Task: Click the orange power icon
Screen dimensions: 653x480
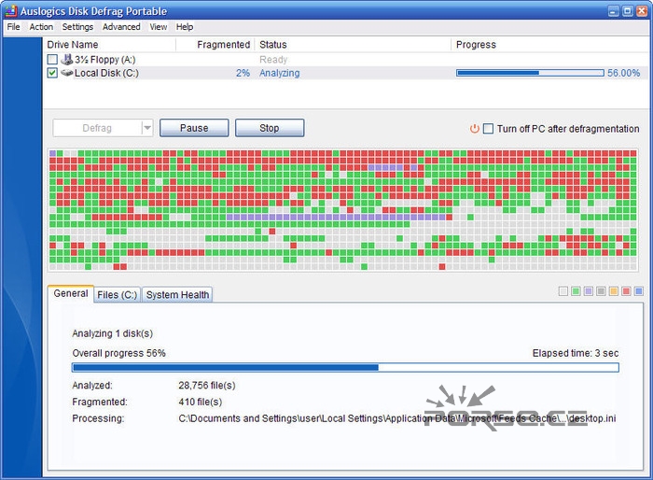Action: tap(474, 129)
